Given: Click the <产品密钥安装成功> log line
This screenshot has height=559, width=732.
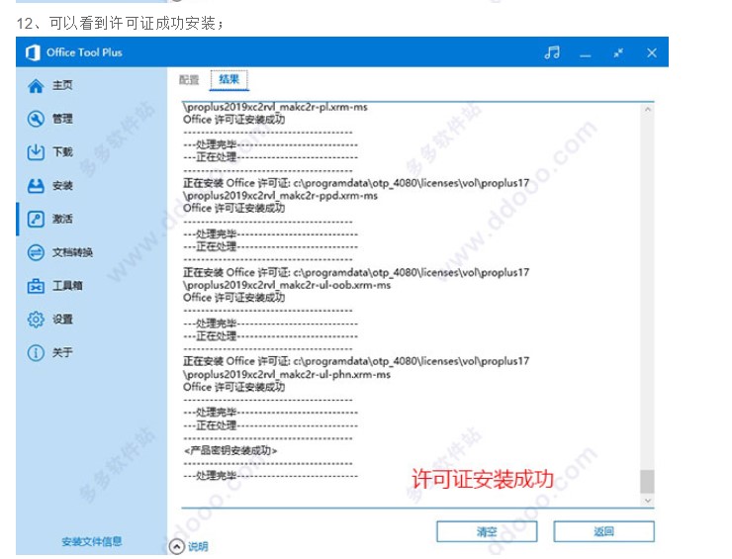Looking at the screenshot, I should (230, 450).
